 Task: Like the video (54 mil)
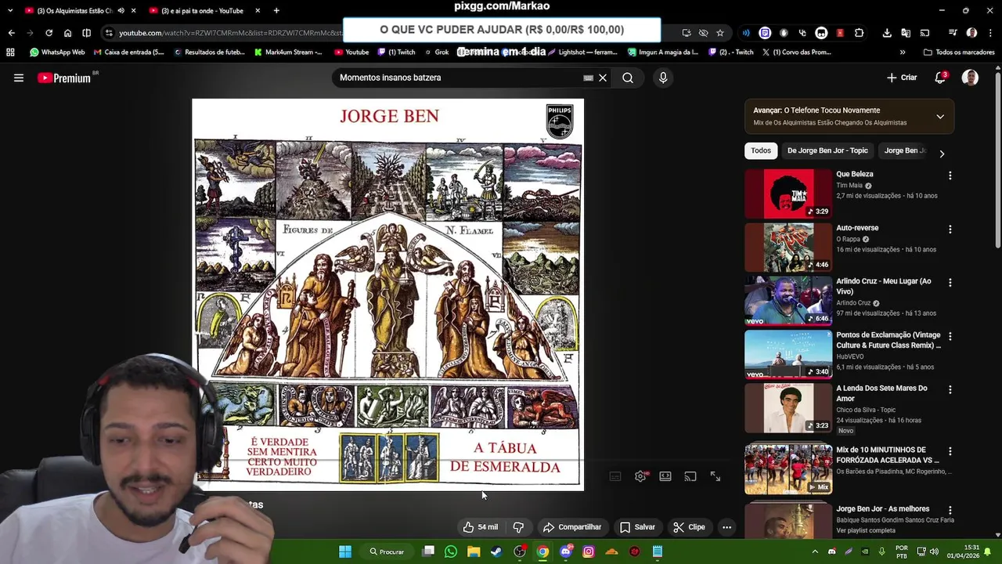point(481,527)
